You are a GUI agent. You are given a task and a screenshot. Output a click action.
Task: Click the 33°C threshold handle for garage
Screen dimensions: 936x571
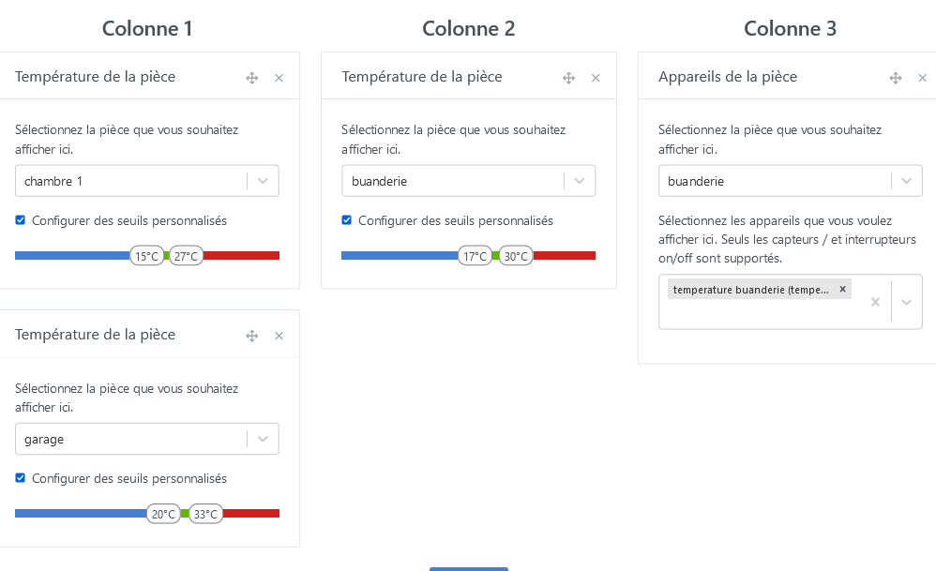click(205, 514)
